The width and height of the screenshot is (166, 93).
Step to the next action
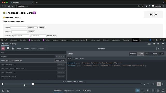click(148, 84)
